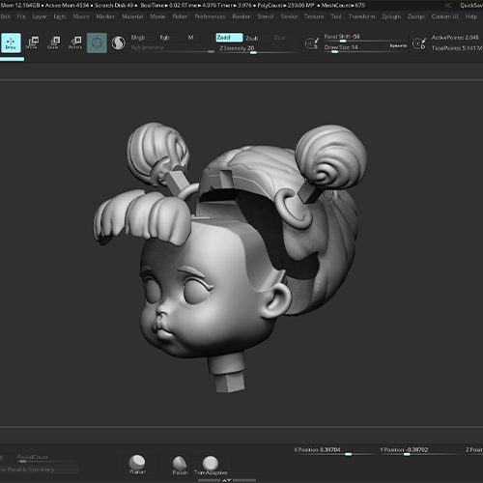The width and height of the screenshot is (483, 483).
Task: Click the Sculptris Pro swirl icon
Action: [x=118, y=43]
